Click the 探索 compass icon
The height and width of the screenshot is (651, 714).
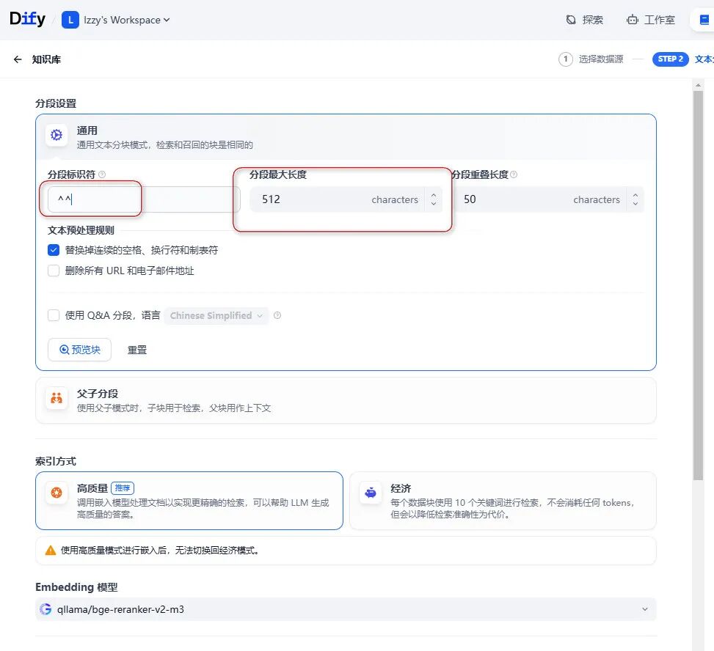coord(571,20)
